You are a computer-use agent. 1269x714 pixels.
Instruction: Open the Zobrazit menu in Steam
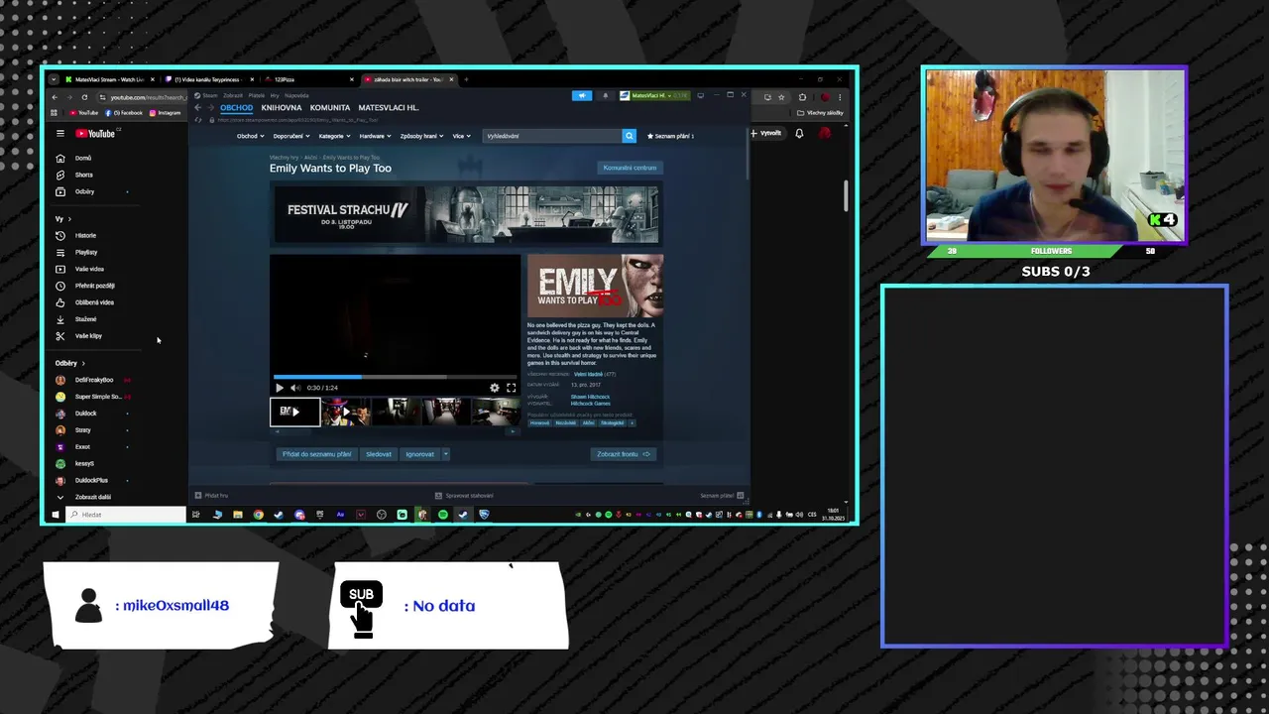[x=233, y=95]
